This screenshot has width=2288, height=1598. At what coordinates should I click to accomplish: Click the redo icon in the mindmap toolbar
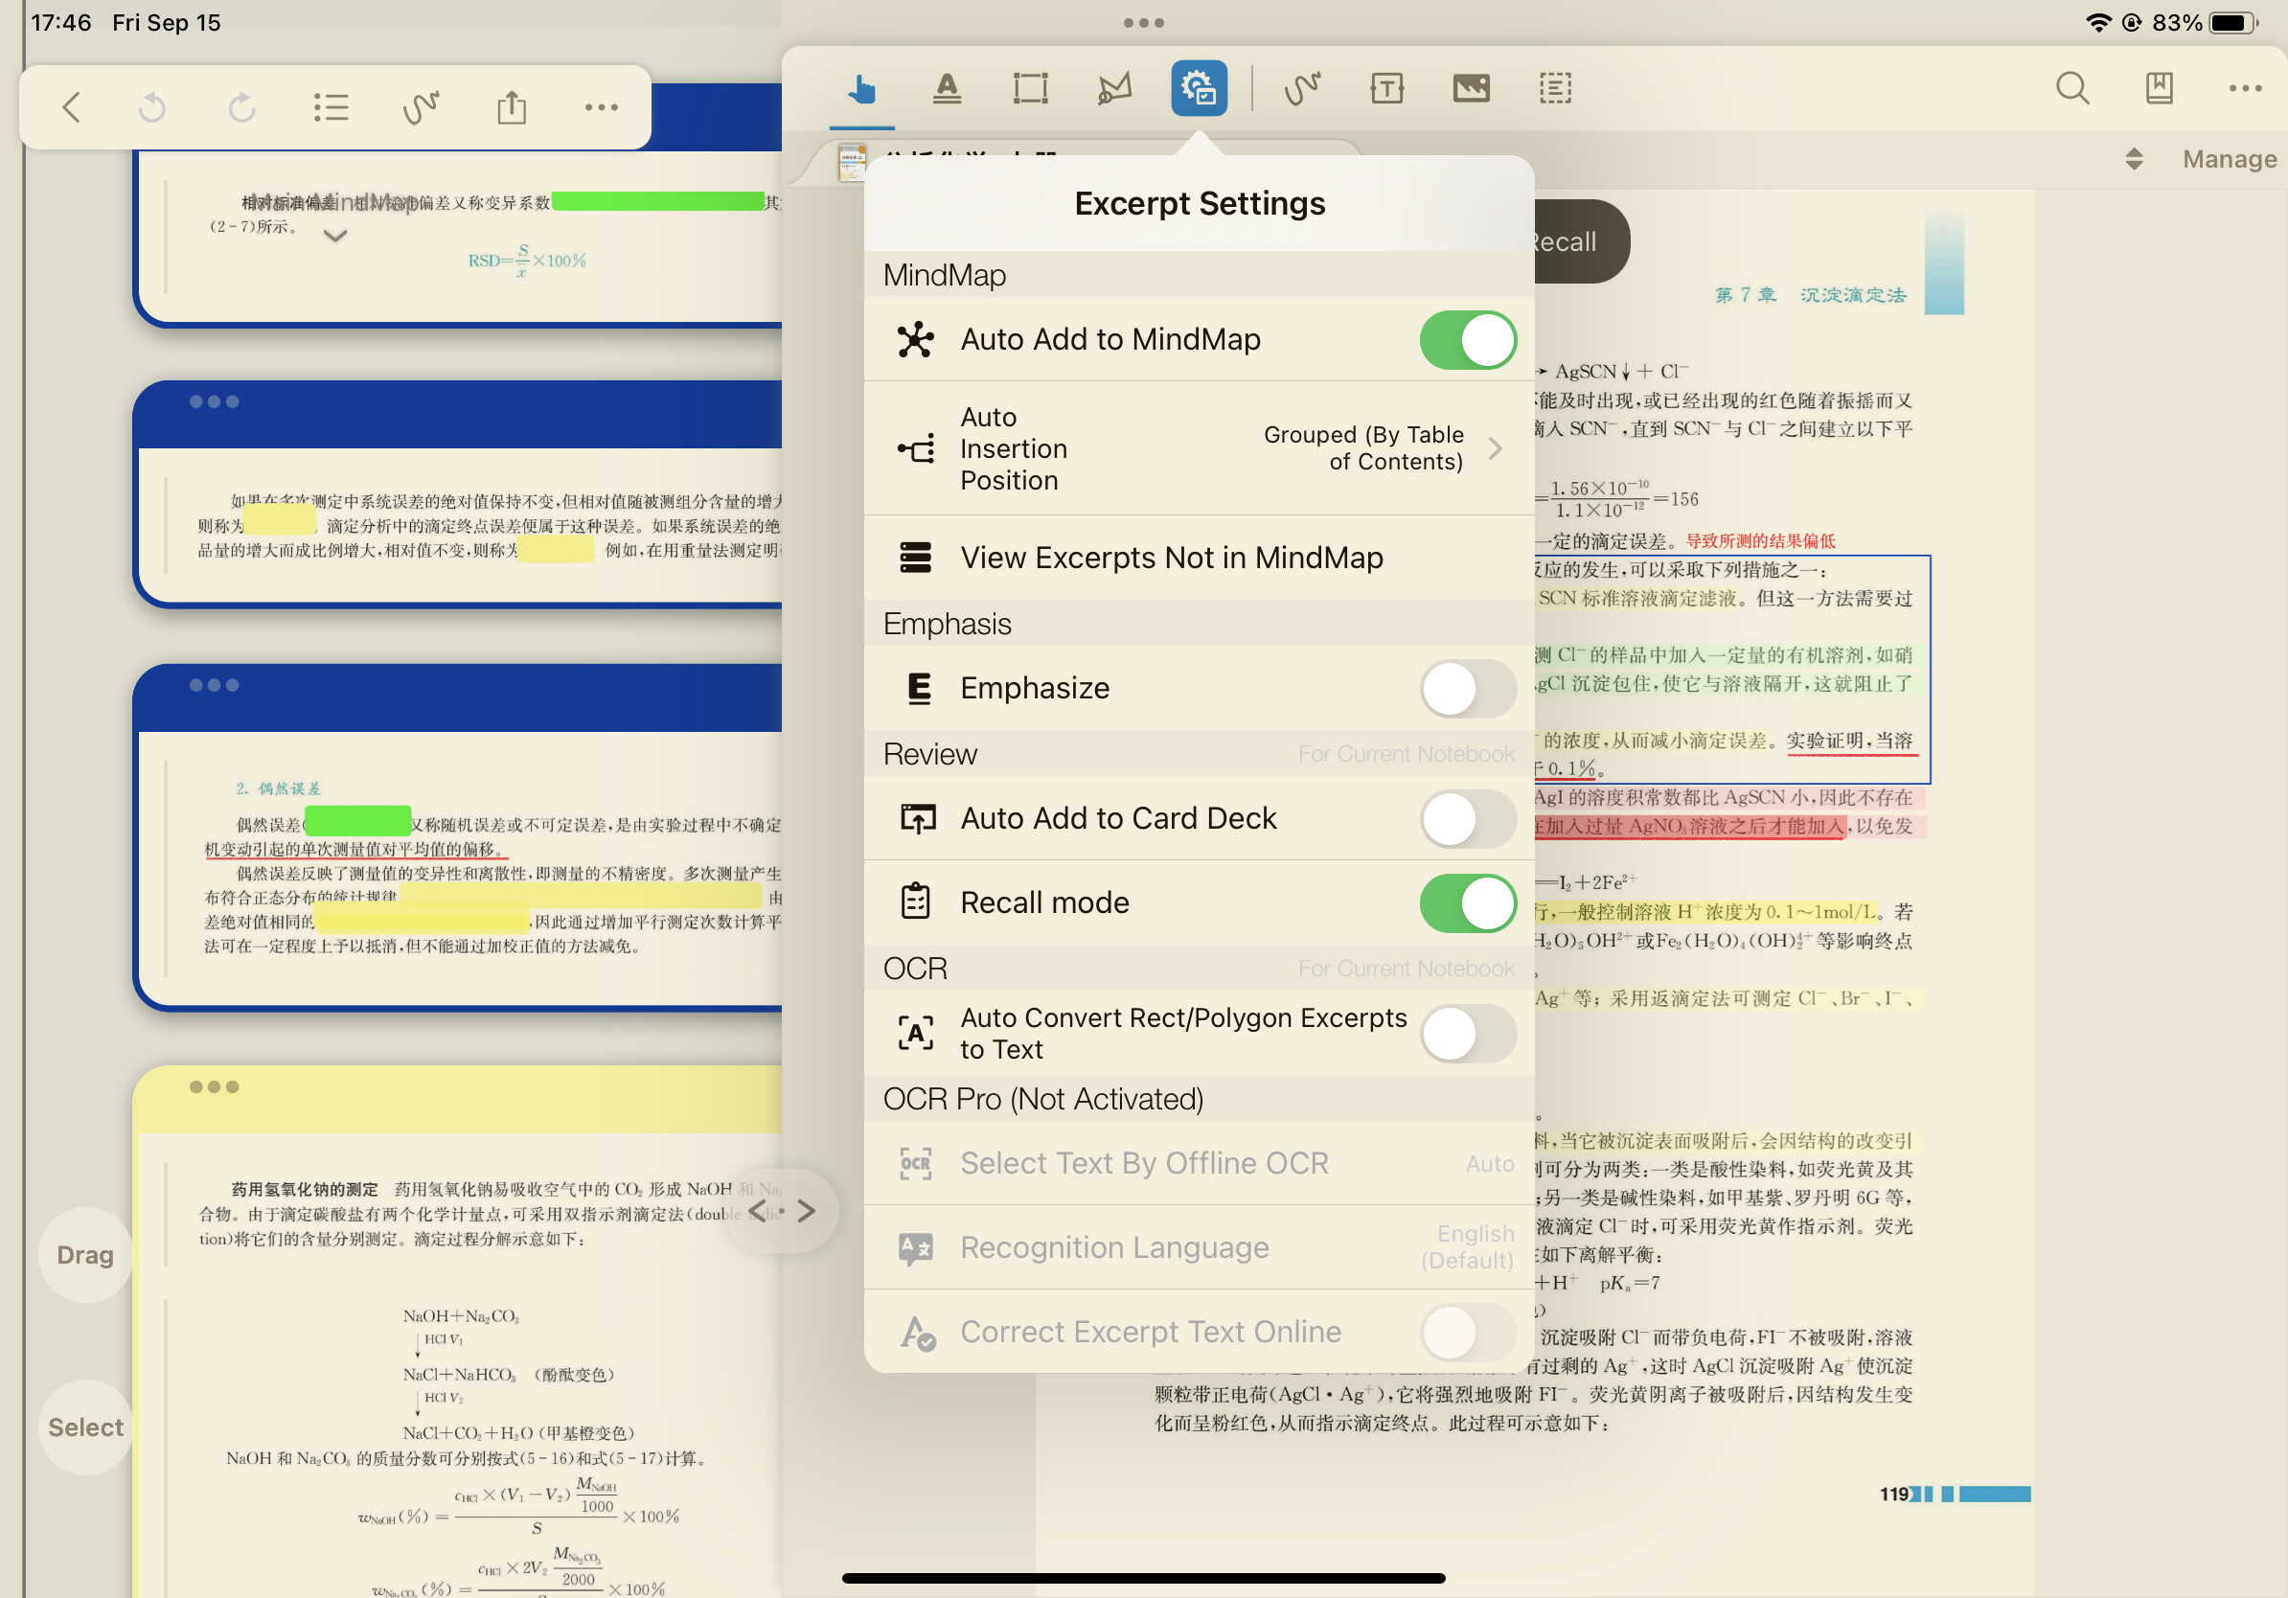click(x=241, y=106)
